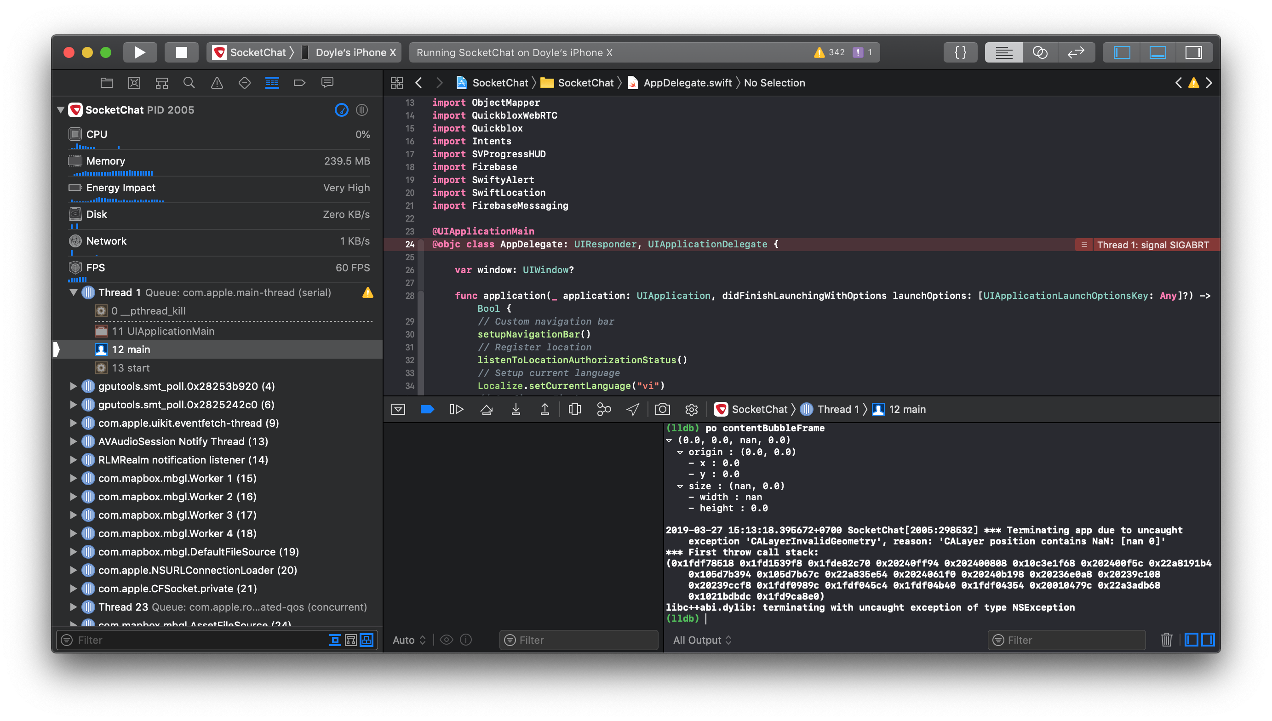
Task: Switch to the assistant editor
Action: pos(1040,52)
